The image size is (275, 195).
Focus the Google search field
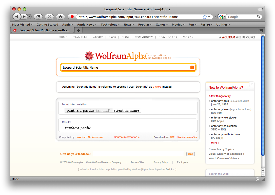pyautogui.click(x=242, y=17)
